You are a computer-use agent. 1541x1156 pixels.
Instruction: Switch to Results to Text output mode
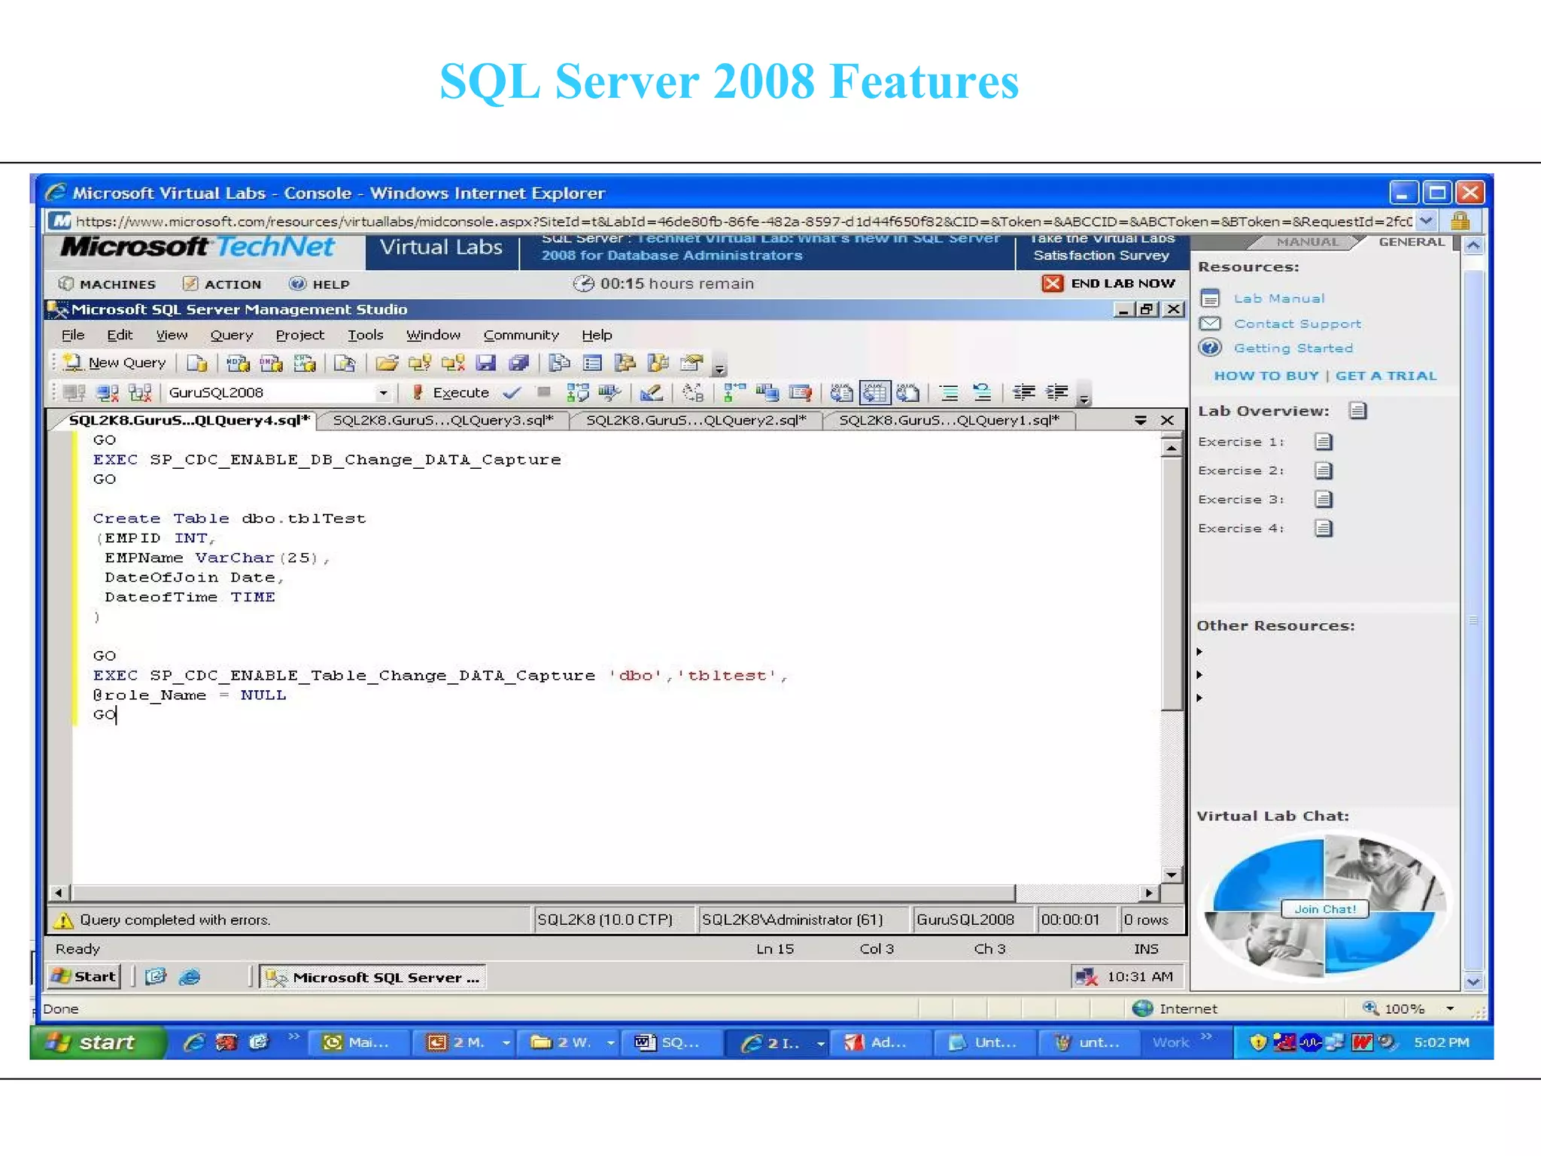(x=841, y=392)
